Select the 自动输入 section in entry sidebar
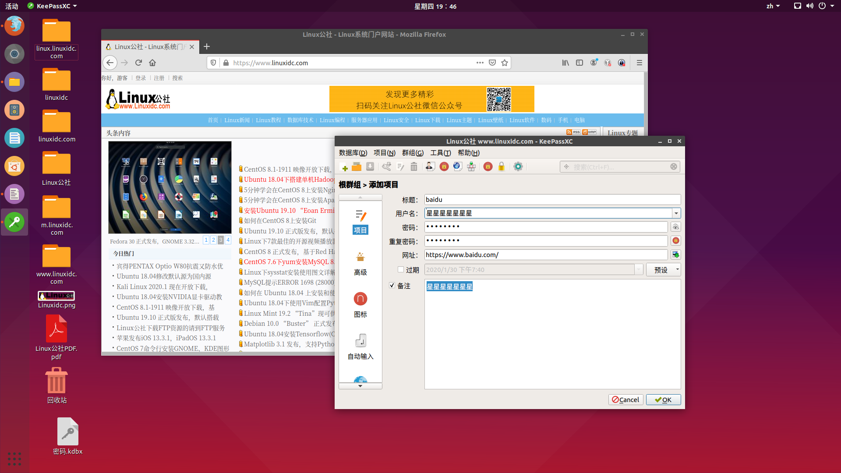Viewport: 841px width, 473px height. tap(360, 347)
